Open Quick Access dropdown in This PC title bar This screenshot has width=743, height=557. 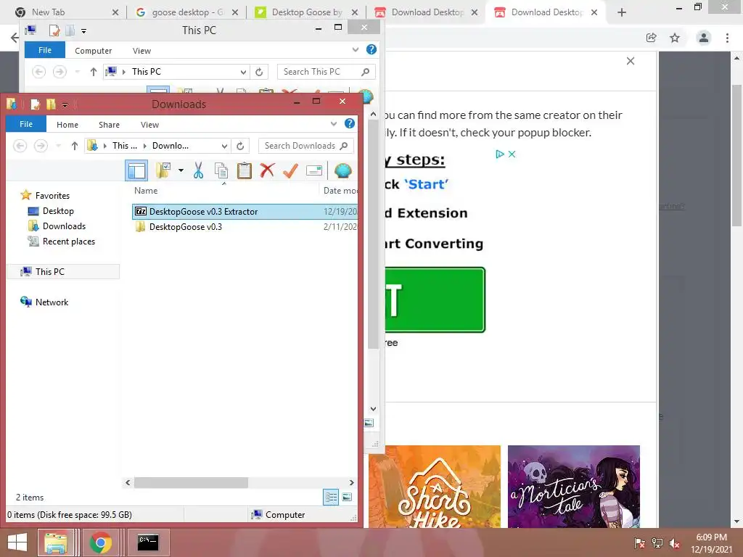pos(83,31)
